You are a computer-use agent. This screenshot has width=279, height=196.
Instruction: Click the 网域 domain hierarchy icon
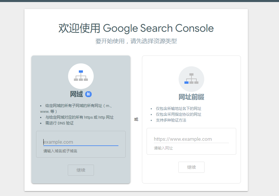pos(81,76)
